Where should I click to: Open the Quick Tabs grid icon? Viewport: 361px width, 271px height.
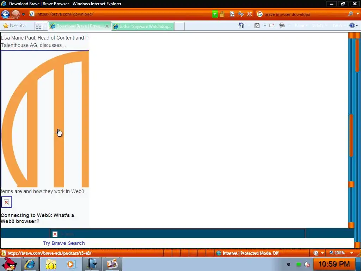[39, 26]
